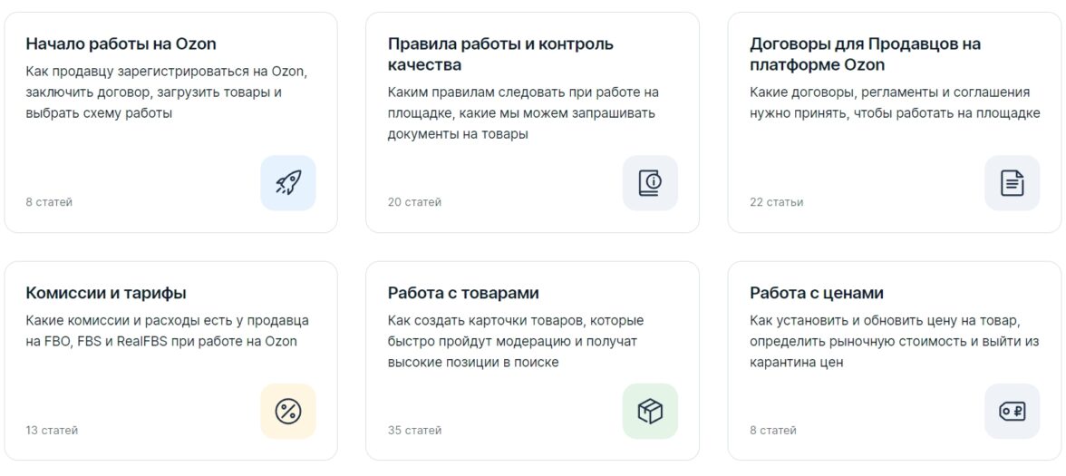Click the book info icon for quality rules
Screen dimensions: 1066x476
point(650,183)
